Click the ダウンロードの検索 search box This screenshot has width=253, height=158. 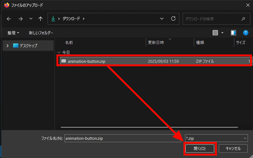click(x=216, y=19)
